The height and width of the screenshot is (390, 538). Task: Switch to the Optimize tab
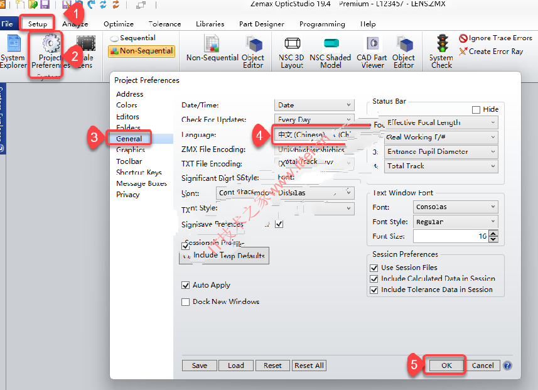click(119, 24)
